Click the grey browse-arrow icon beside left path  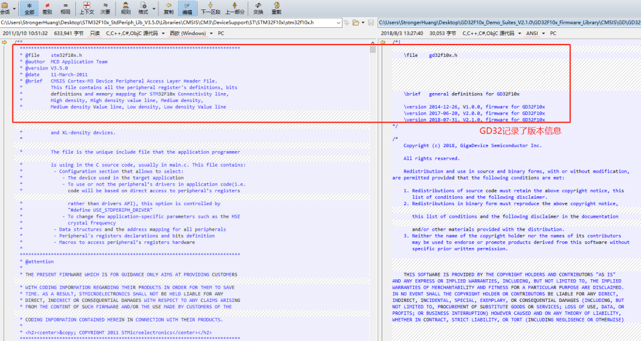[x=347, y=23]
